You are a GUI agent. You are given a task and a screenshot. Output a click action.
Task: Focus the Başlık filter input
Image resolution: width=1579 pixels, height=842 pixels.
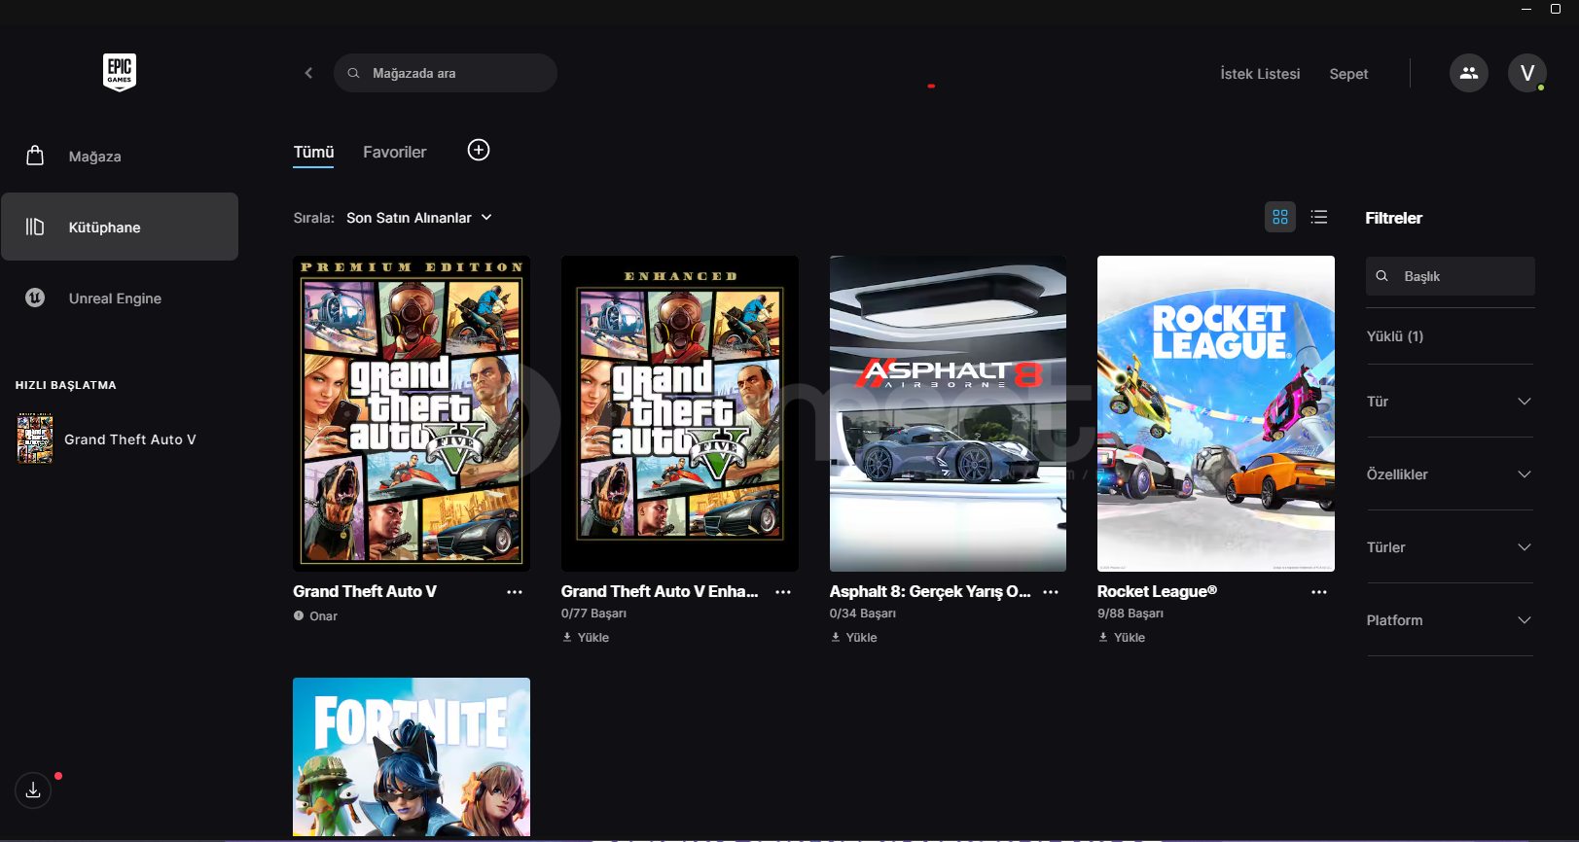point(1451,276)
